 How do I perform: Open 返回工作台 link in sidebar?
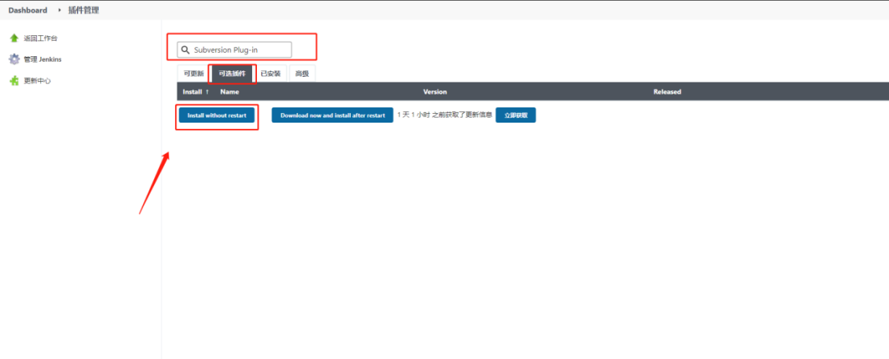(40, 38)
